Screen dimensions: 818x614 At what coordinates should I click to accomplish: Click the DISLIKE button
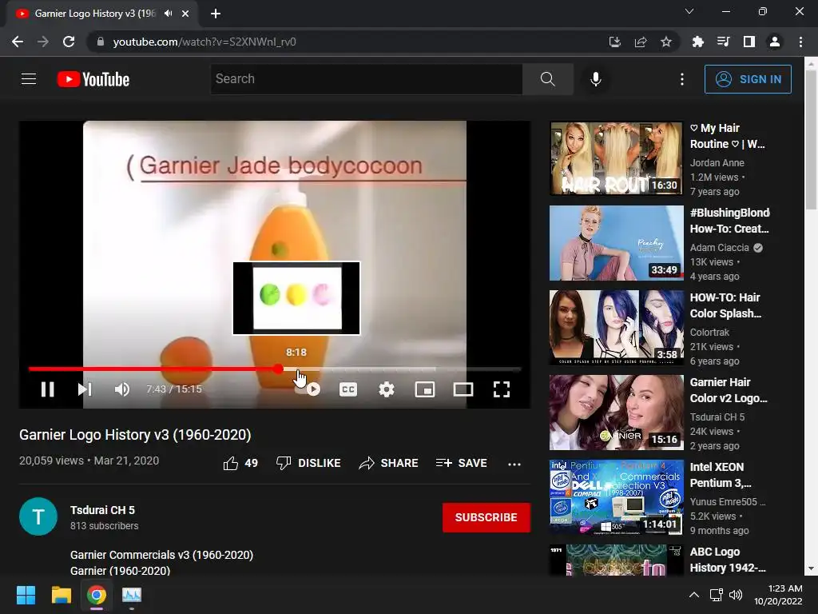point(308,463)
